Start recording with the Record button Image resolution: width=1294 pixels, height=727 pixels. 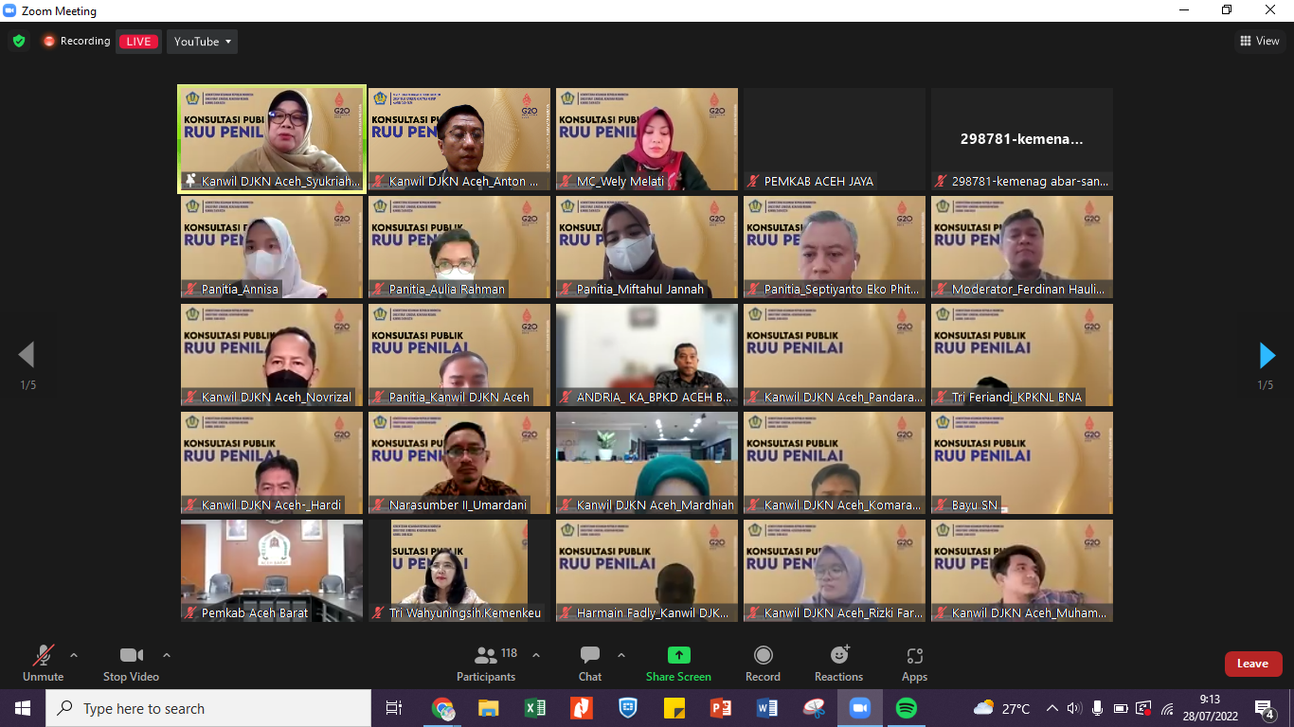(763, 663)
